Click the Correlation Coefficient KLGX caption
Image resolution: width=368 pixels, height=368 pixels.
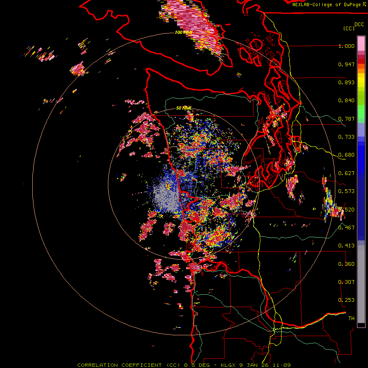coord(184,365)
